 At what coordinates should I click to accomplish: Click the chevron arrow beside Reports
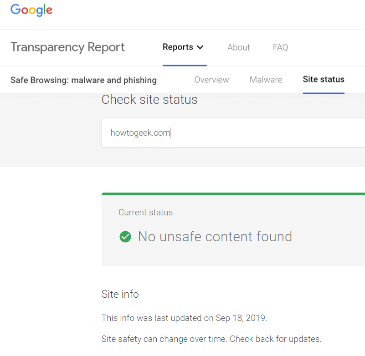[200, 47]
